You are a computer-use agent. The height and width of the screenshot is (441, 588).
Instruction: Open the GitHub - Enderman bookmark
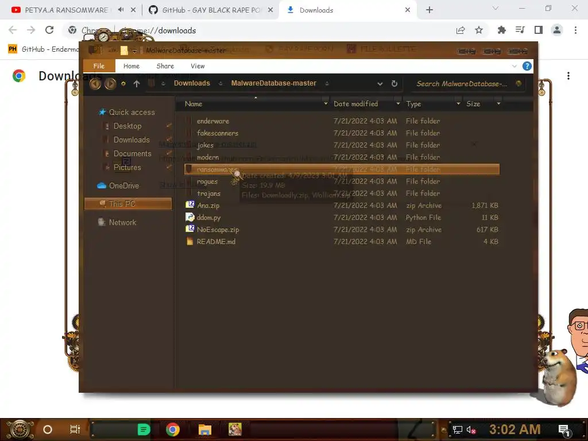(x=44, y=49)
